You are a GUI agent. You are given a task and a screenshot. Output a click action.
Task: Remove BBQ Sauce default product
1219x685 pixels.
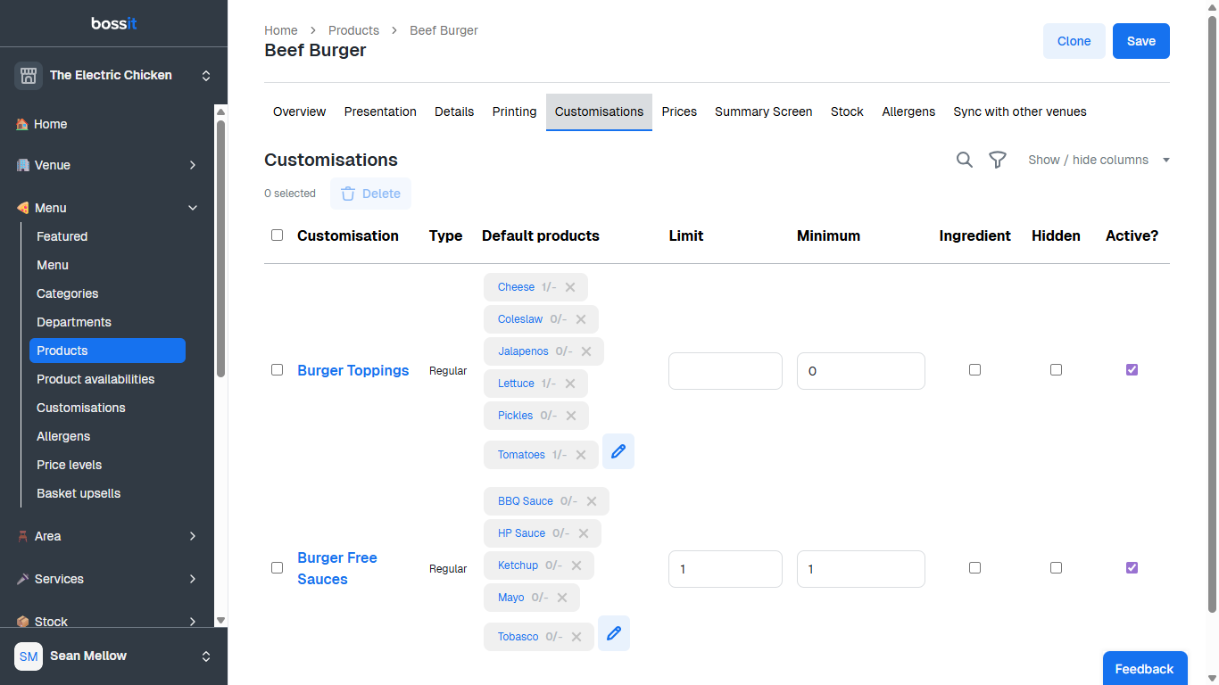click(592, 501)
